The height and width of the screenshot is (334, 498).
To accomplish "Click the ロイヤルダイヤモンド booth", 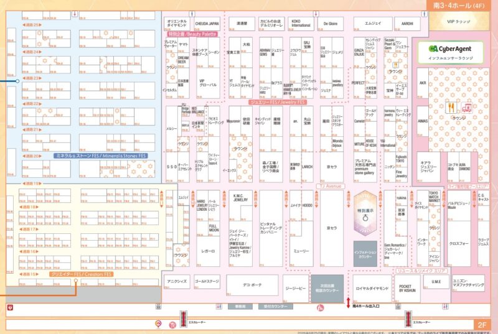I will pyautogui.click(x=372, y=289).
